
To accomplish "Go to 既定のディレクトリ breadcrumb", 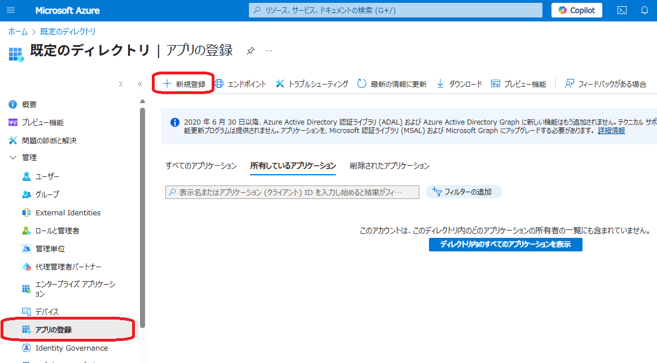I will tap(68, 32).
